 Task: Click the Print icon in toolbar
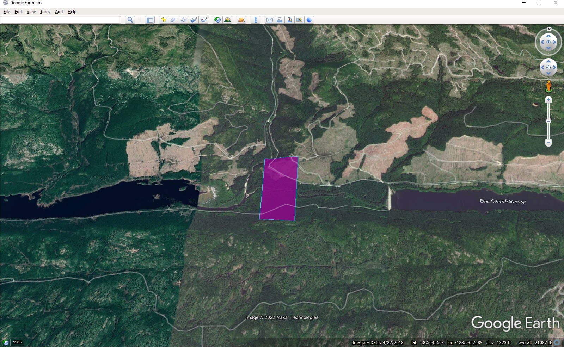[x=280, y=20]
